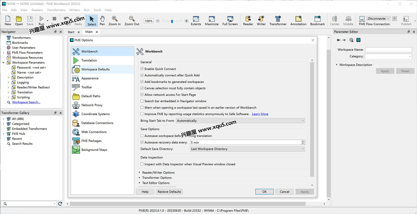Open Default Save Directory dropdown
Screen dimensions: 417x214
[247, 149]
